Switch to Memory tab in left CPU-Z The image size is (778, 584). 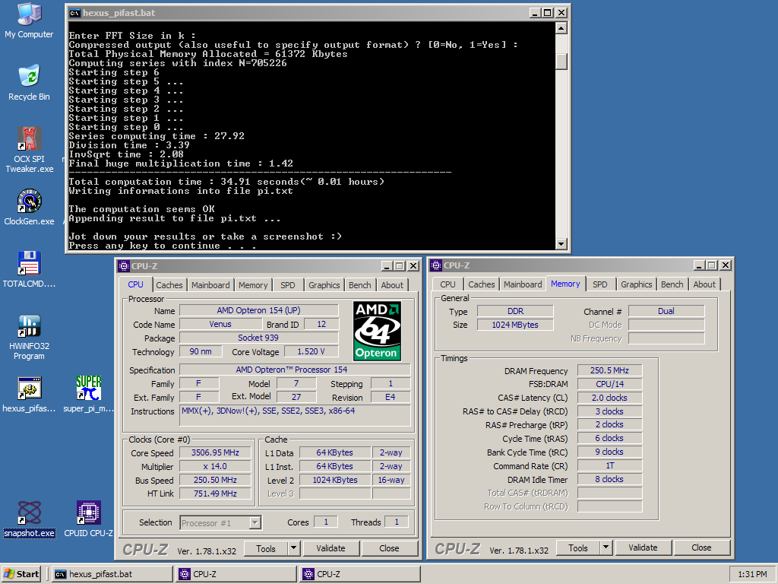coord(253,285)
